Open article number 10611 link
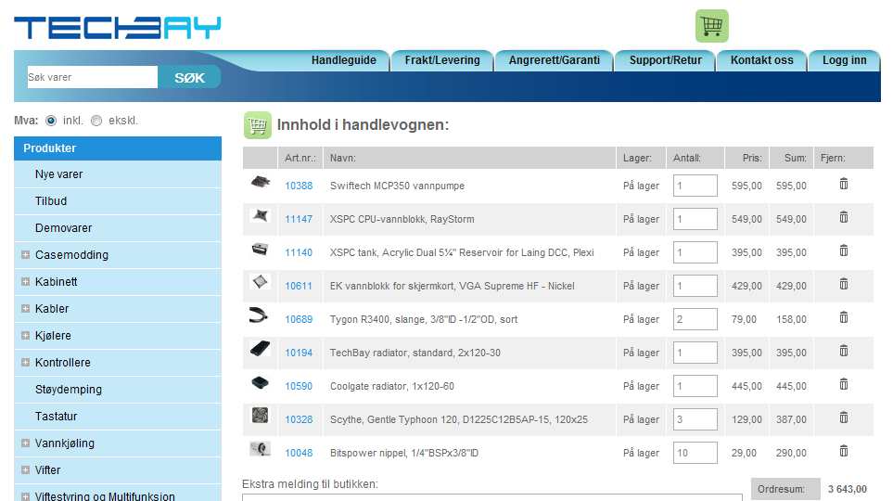 pos(299,286)
